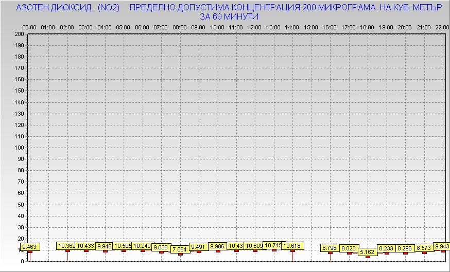
Task: Select the 12:00 hour marker
Action: click(254, 27)
